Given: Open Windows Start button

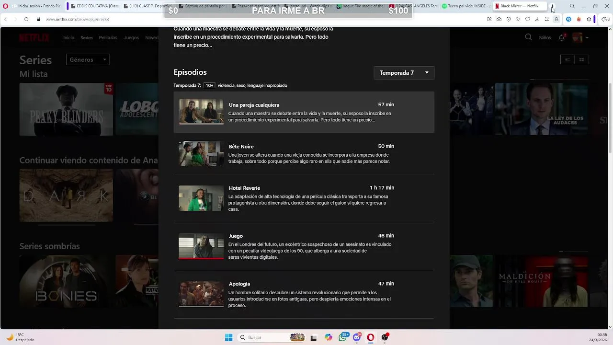Looking at the screenshot, I should tap(228, 337).
